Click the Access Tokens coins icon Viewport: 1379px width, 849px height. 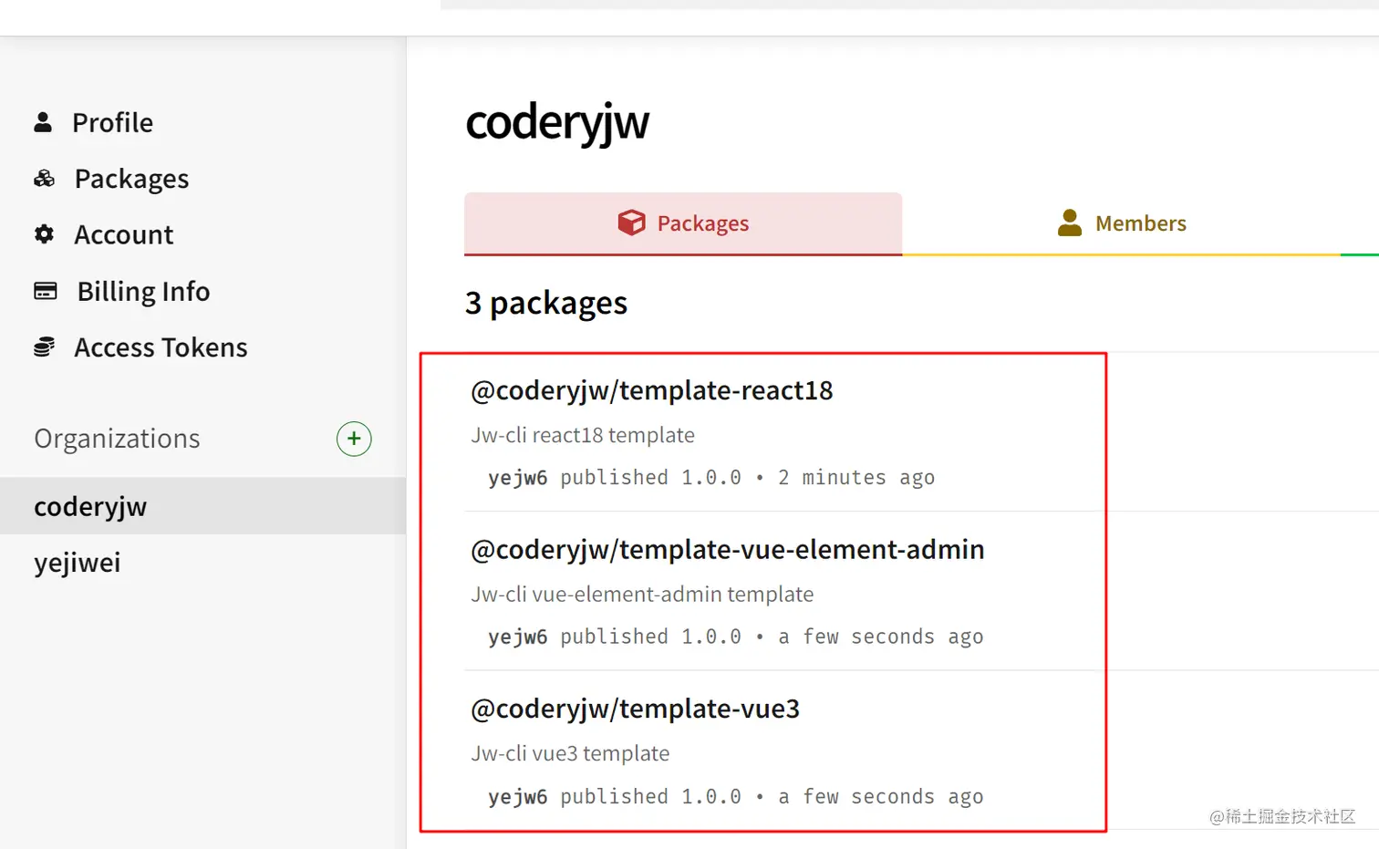44,347
